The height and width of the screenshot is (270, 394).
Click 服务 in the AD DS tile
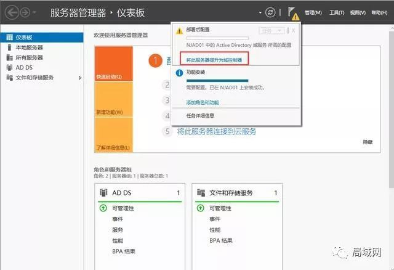(x=118, y=230)
